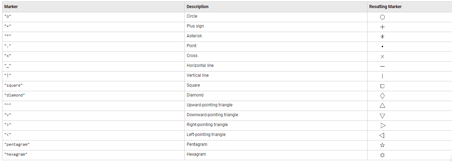This screenshot has height=162, width=452.
Task: Select the pentagram star marker icon
Action: point(382,145)
